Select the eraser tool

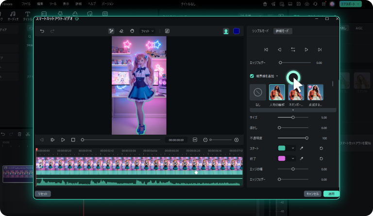[x=121, y=31]
